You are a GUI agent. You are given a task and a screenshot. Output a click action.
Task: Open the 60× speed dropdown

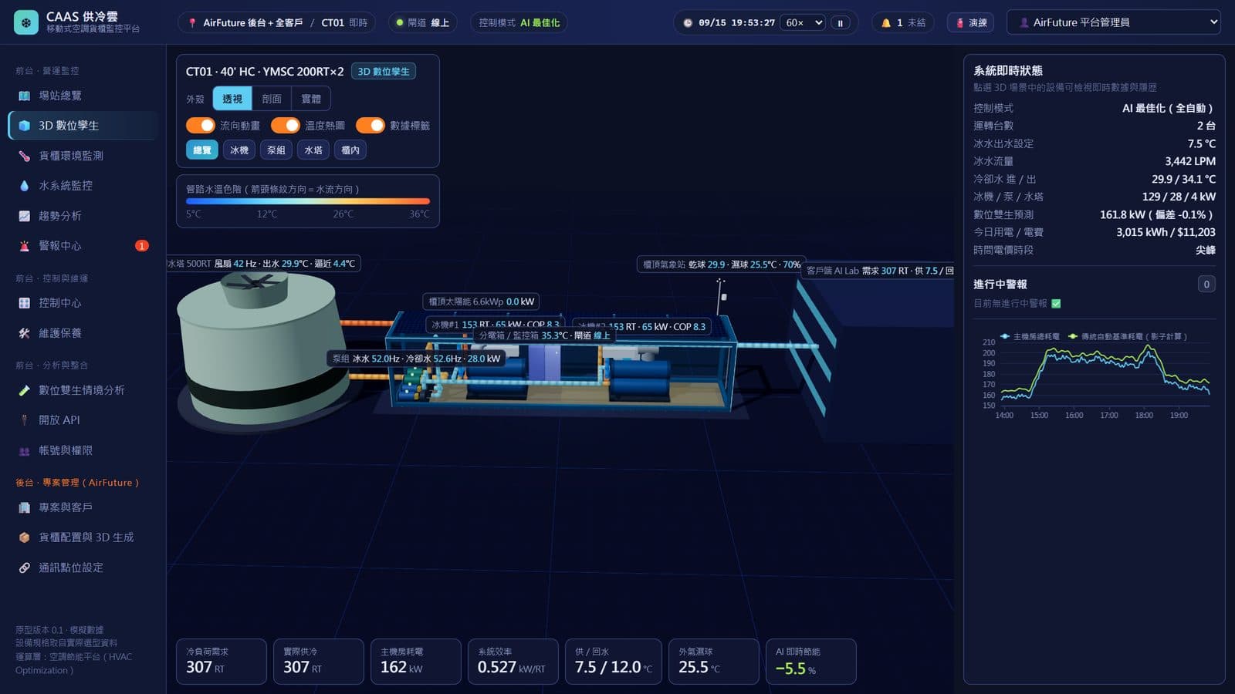point(804,23)
